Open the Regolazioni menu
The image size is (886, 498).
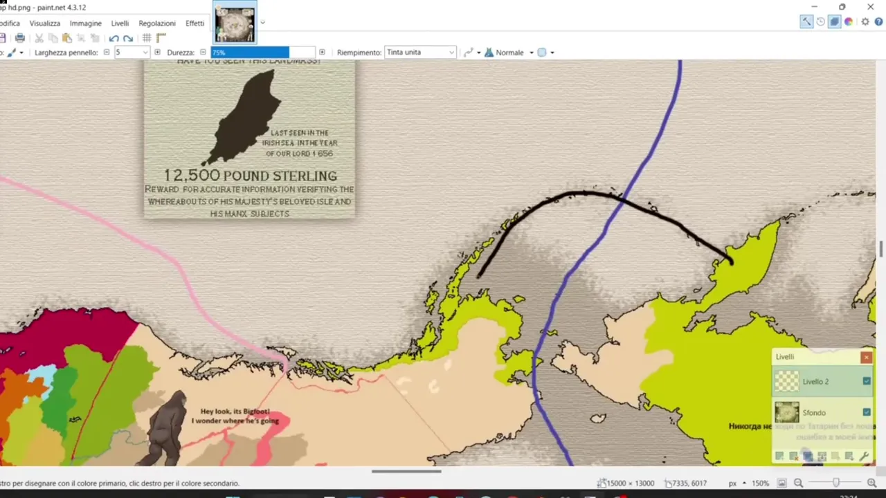click(157, 24)
